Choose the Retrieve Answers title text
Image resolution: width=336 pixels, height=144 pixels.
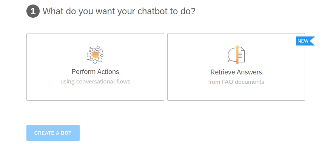236,72
